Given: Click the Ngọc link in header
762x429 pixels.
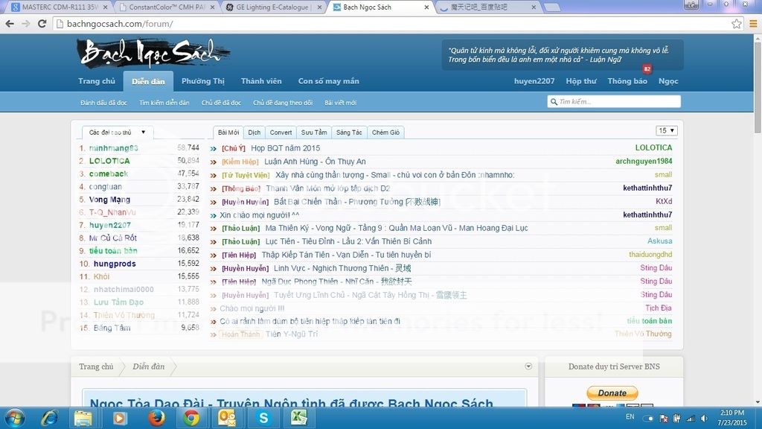Looking at the screenshot, I should pyautogui.click(x=668, y=81).
